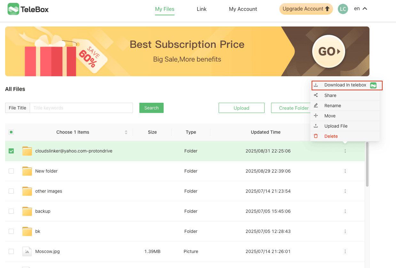Viewport: 396px width, 268px height.
Task: Select Rename in the context menu
Action: (x=345, y=106)
